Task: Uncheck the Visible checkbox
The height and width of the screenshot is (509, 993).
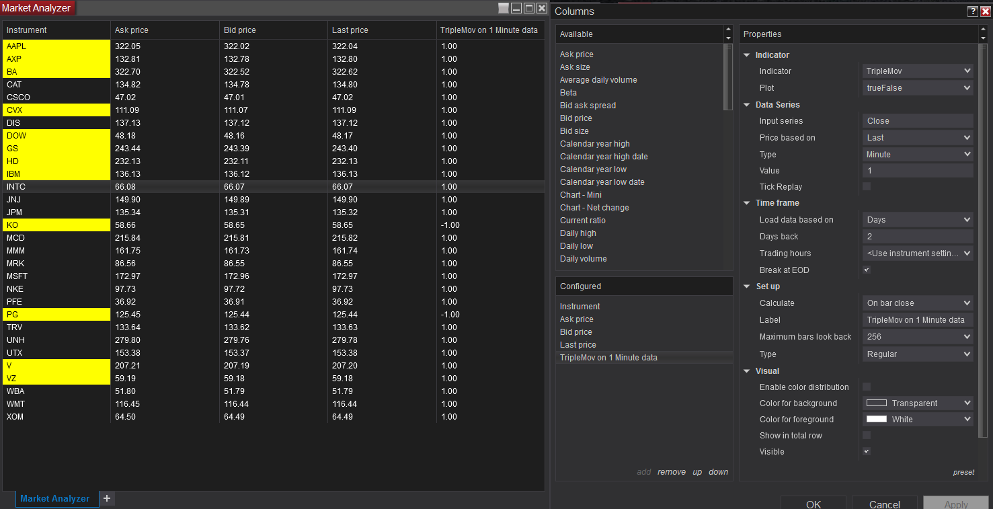Action: tap(867, 451)
